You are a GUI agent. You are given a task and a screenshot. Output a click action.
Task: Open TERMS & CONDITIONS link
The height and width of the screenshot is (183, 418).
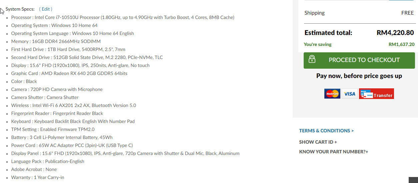coord(326,131)
